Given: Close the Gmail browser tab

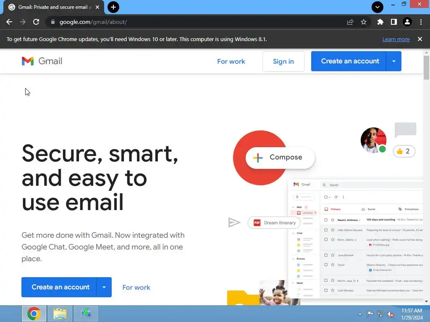Looking at the screenshot, I should pyautogui.click(x=97, y=7).
